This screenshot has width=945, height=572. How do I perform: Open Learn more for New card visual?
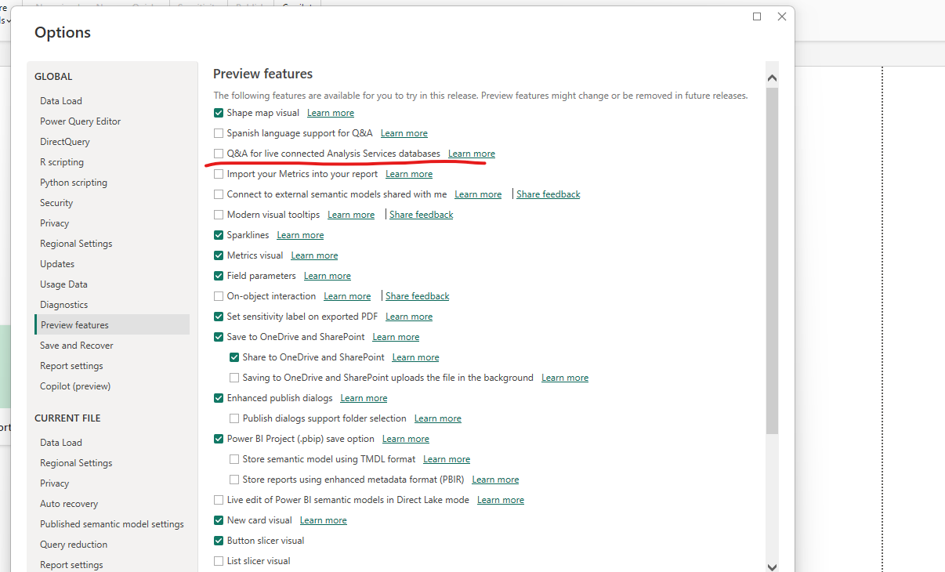(x=324, y=520)
